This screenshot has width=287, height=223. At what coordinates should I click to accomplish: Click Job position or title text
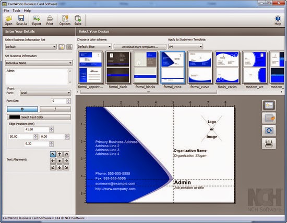[189, 188]
